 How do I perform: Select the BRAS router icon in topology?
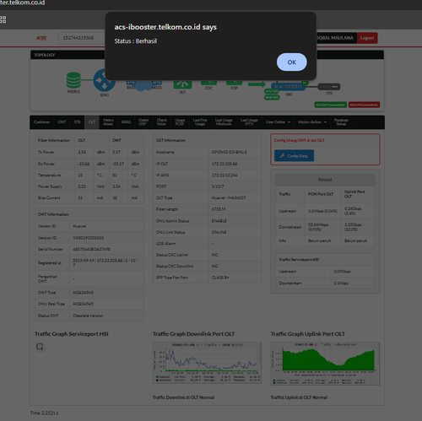tap(105, 81)
